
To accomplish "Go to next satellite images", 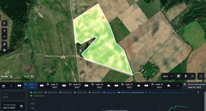I will coord(178,86).
